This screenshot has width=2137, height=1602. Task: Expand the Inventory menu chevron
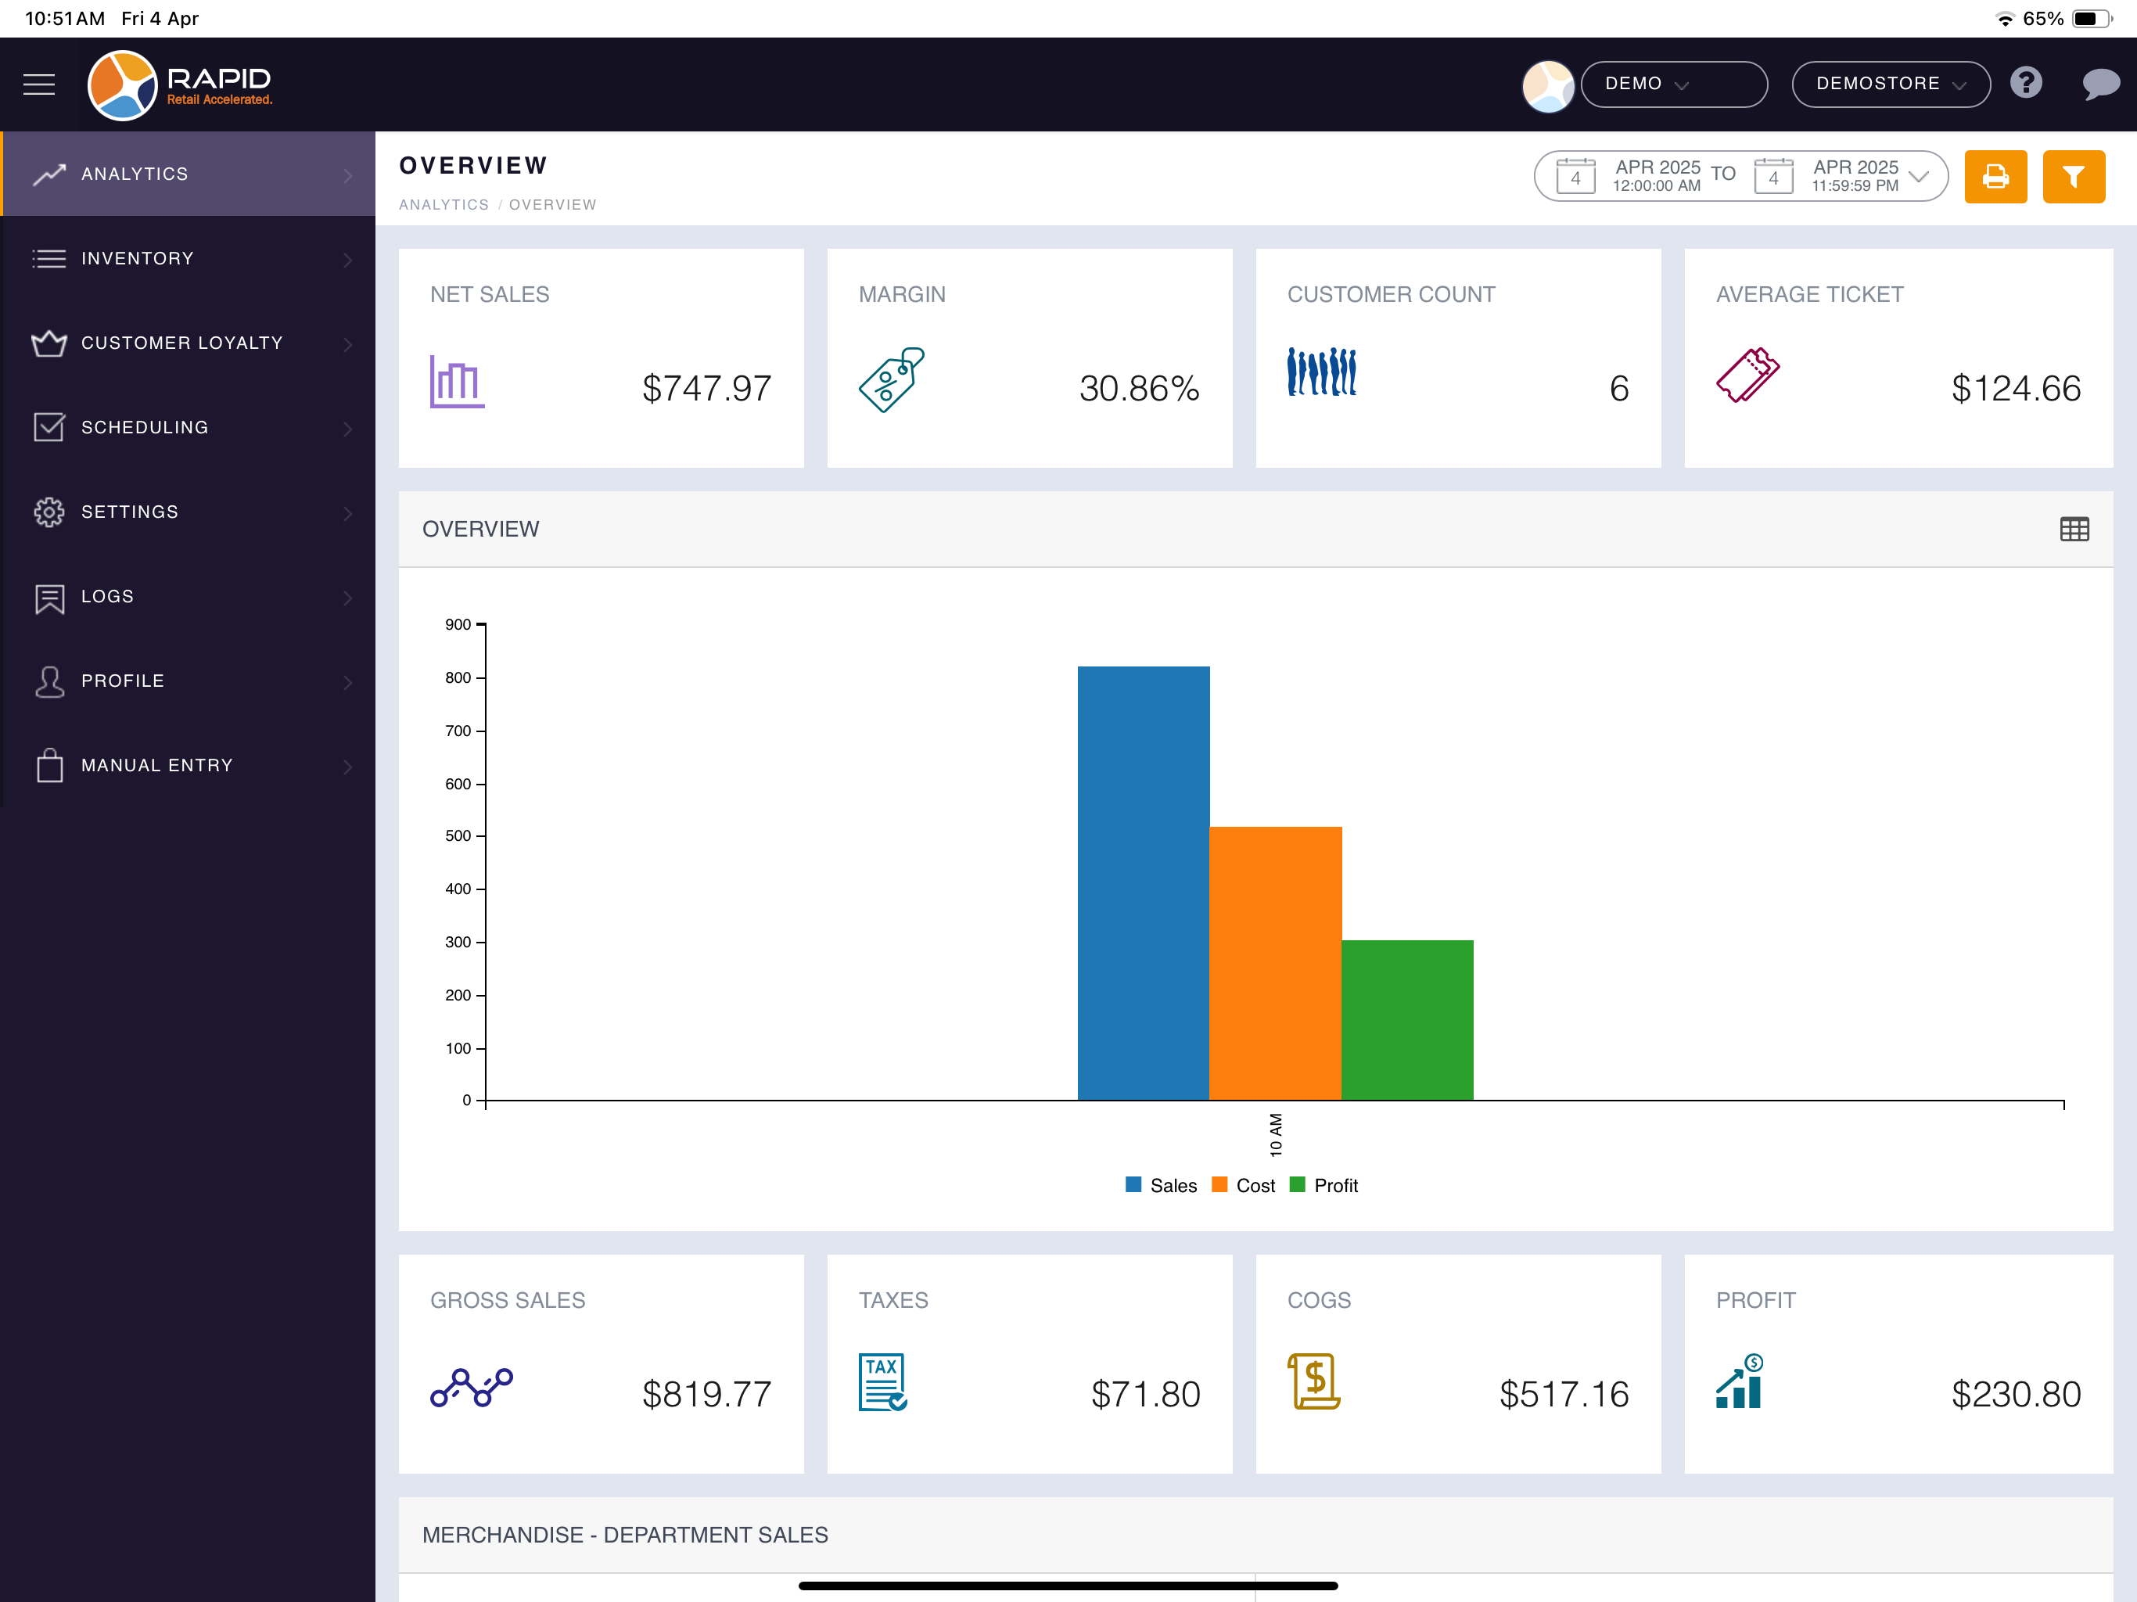348,259
